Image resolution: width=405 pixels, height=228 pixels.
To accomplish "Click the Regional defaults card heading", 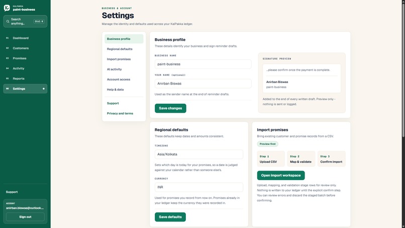I will pyautogui.click(x=171, y=130).
